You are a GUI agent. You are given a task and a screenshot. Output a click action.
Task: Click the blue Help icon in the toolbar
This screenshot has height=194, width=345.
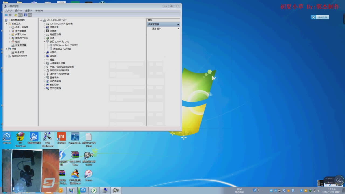(x=25, y=15)
